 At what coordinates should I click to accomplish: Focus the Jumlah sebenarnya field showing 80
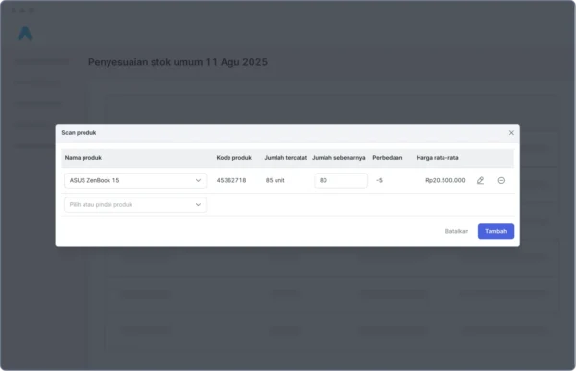point(341,180)
